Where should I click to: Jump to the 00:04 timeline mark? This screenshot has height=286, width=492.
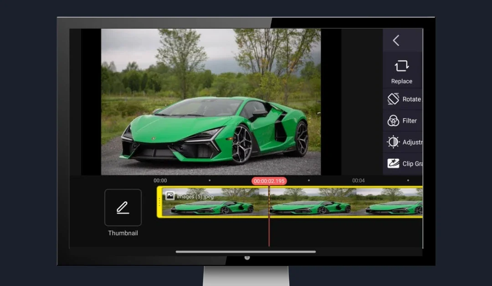pyautogui.click(x=359, y=181)
